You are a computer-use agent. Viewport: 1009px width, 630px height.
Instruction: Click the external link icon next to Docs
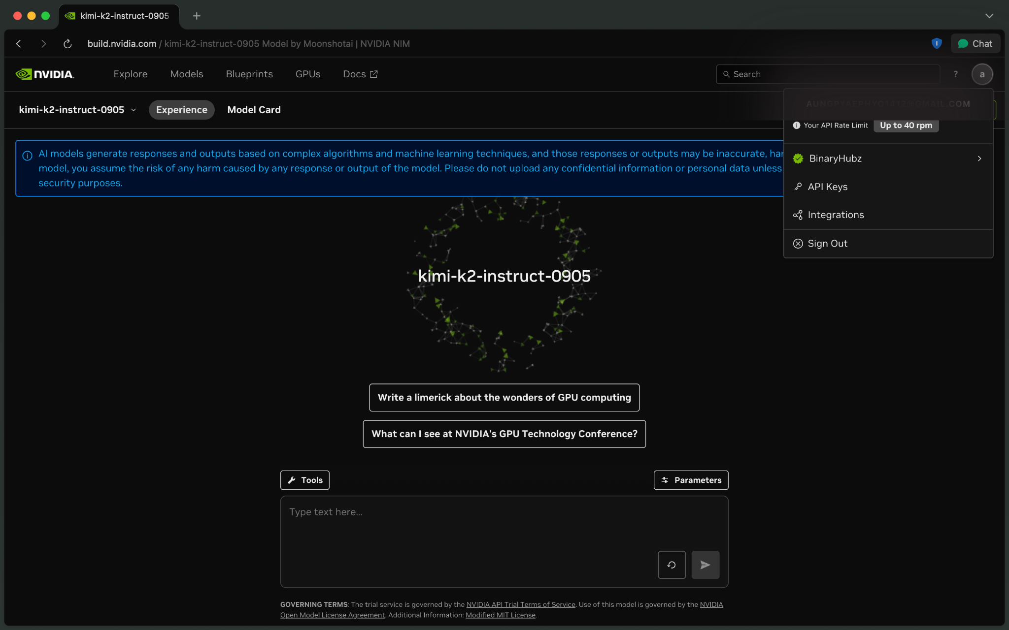[x=373, y=74]
